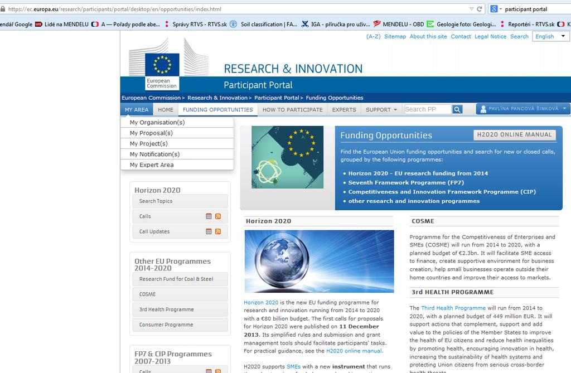571x373 pixels.
Task: Select My Organisation(s) from the menu
Action: pyautogui.click(x=177, y=123)
